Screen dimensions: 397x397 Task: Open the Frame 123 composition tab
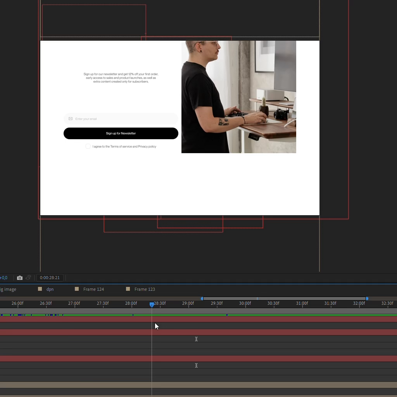[145, 289]
